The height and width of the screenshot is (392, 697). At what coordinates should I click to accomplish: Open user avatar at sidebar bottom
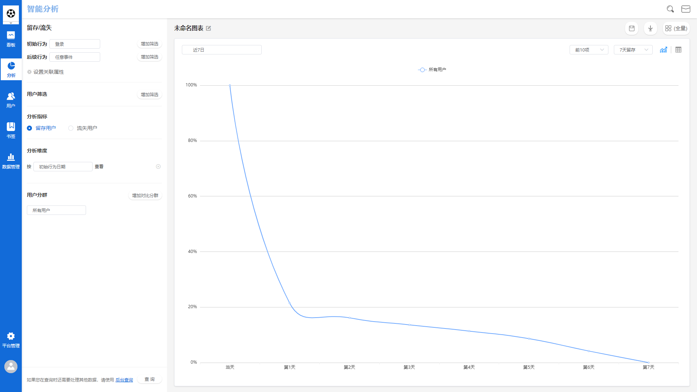point(11,367)
